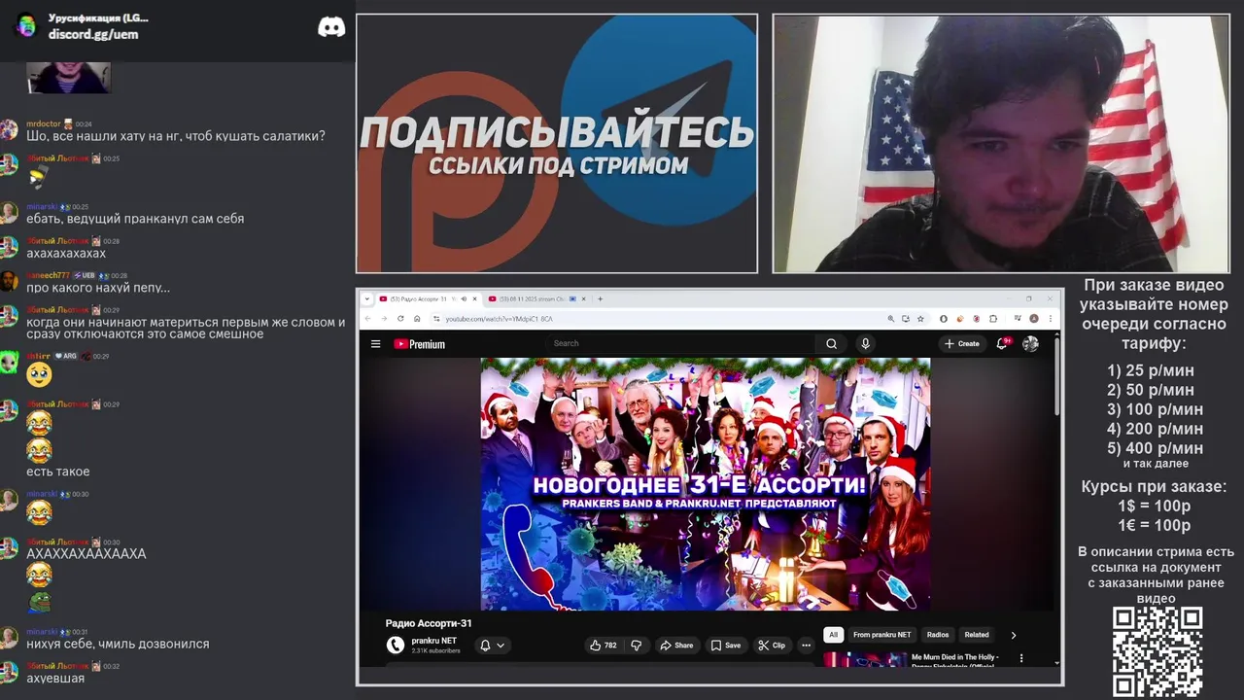The height and width of the screenshot is (700, 1244).
Task: Select chat message 'есть такое'
Action: 58,472
